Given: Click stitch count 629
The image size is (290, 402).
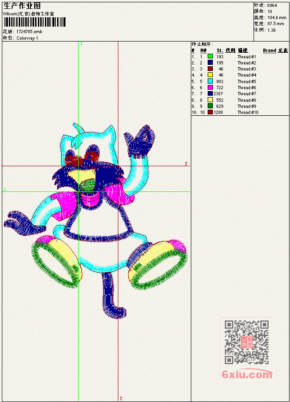Looking at the screenshot, I should (220, 106).
